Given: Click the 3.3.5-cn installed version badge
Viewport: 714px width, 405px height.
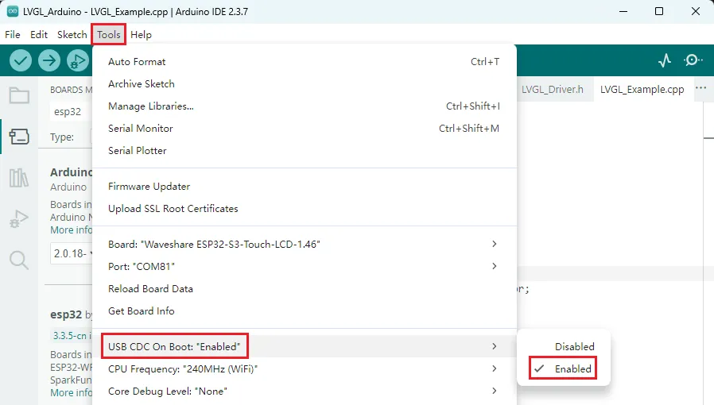Looking at the screenshot, I should coord(71,335).
